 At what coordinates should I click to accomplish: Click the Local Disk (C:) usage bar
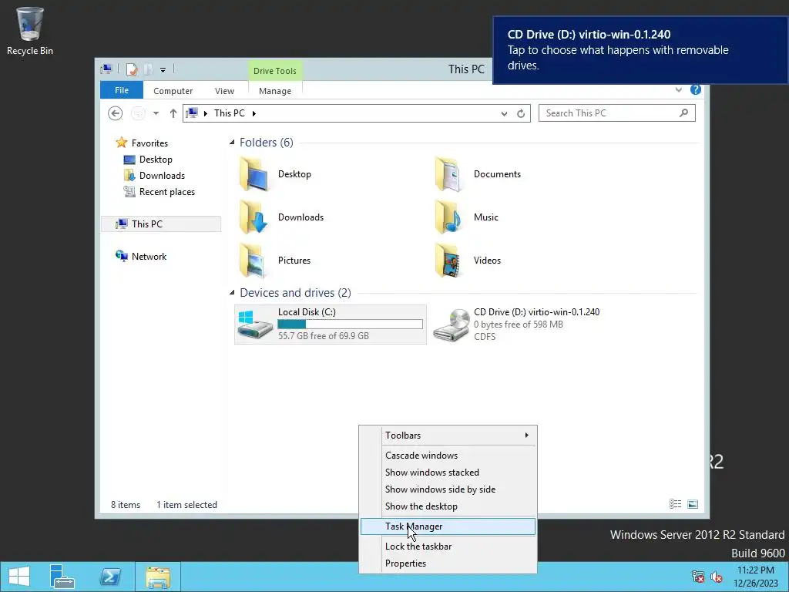pos(351,325)
